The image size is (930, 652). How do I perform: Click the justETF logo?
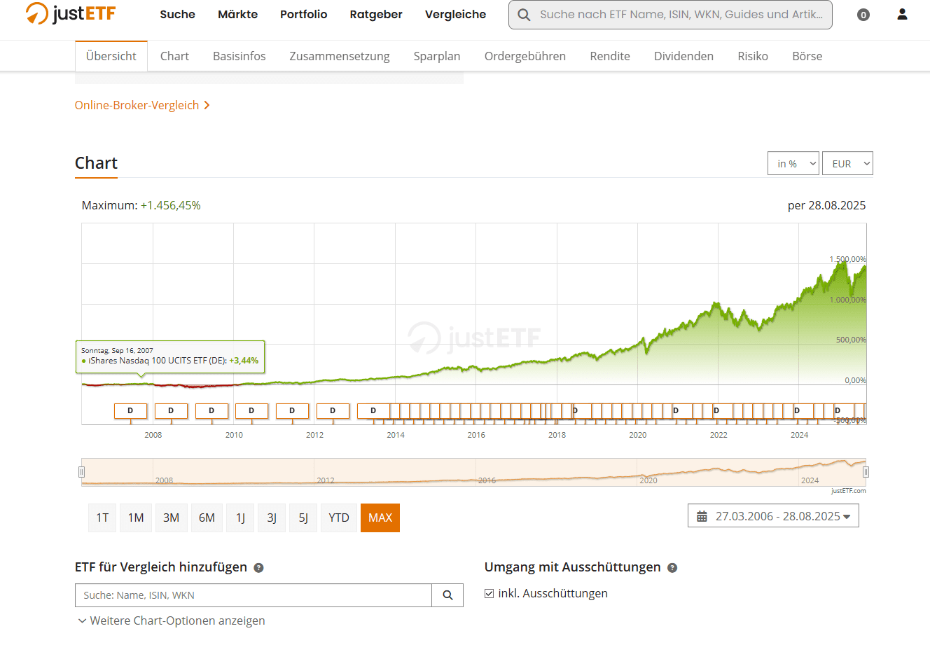pos(71,13)
